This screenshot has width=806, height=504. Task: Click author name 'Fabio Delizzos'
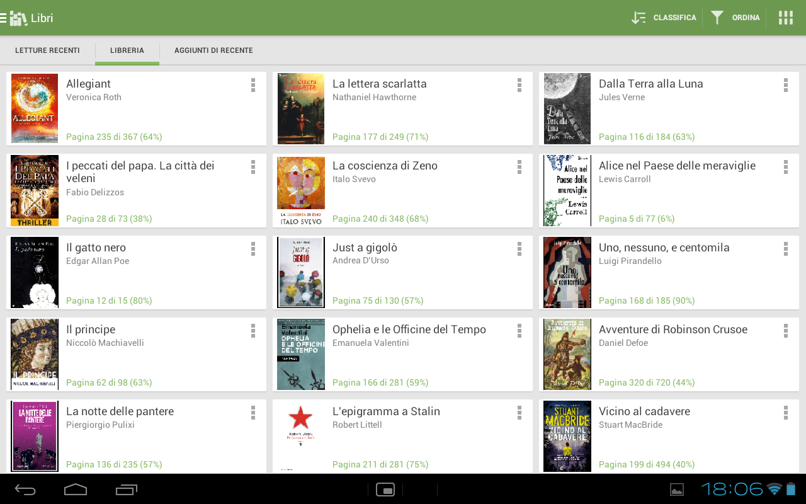(x=95, y=192)
